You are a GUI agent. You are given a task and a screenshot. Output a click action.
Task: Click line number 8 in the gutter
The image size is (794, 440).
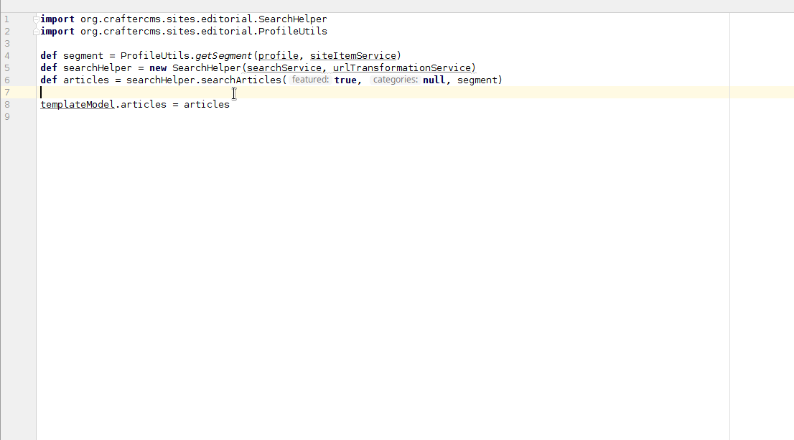[x=7, y=104]
